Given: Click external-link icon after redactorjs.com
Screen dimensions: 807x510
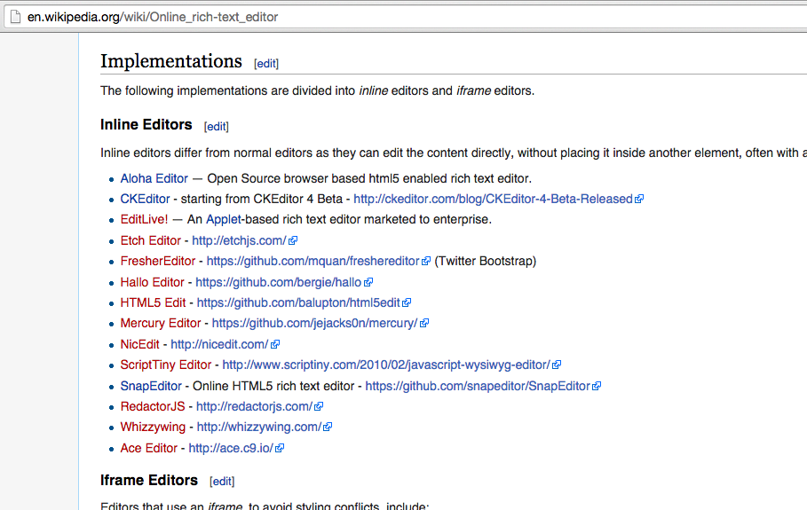Looking at the screenshot, I should [x=319, y=406].
